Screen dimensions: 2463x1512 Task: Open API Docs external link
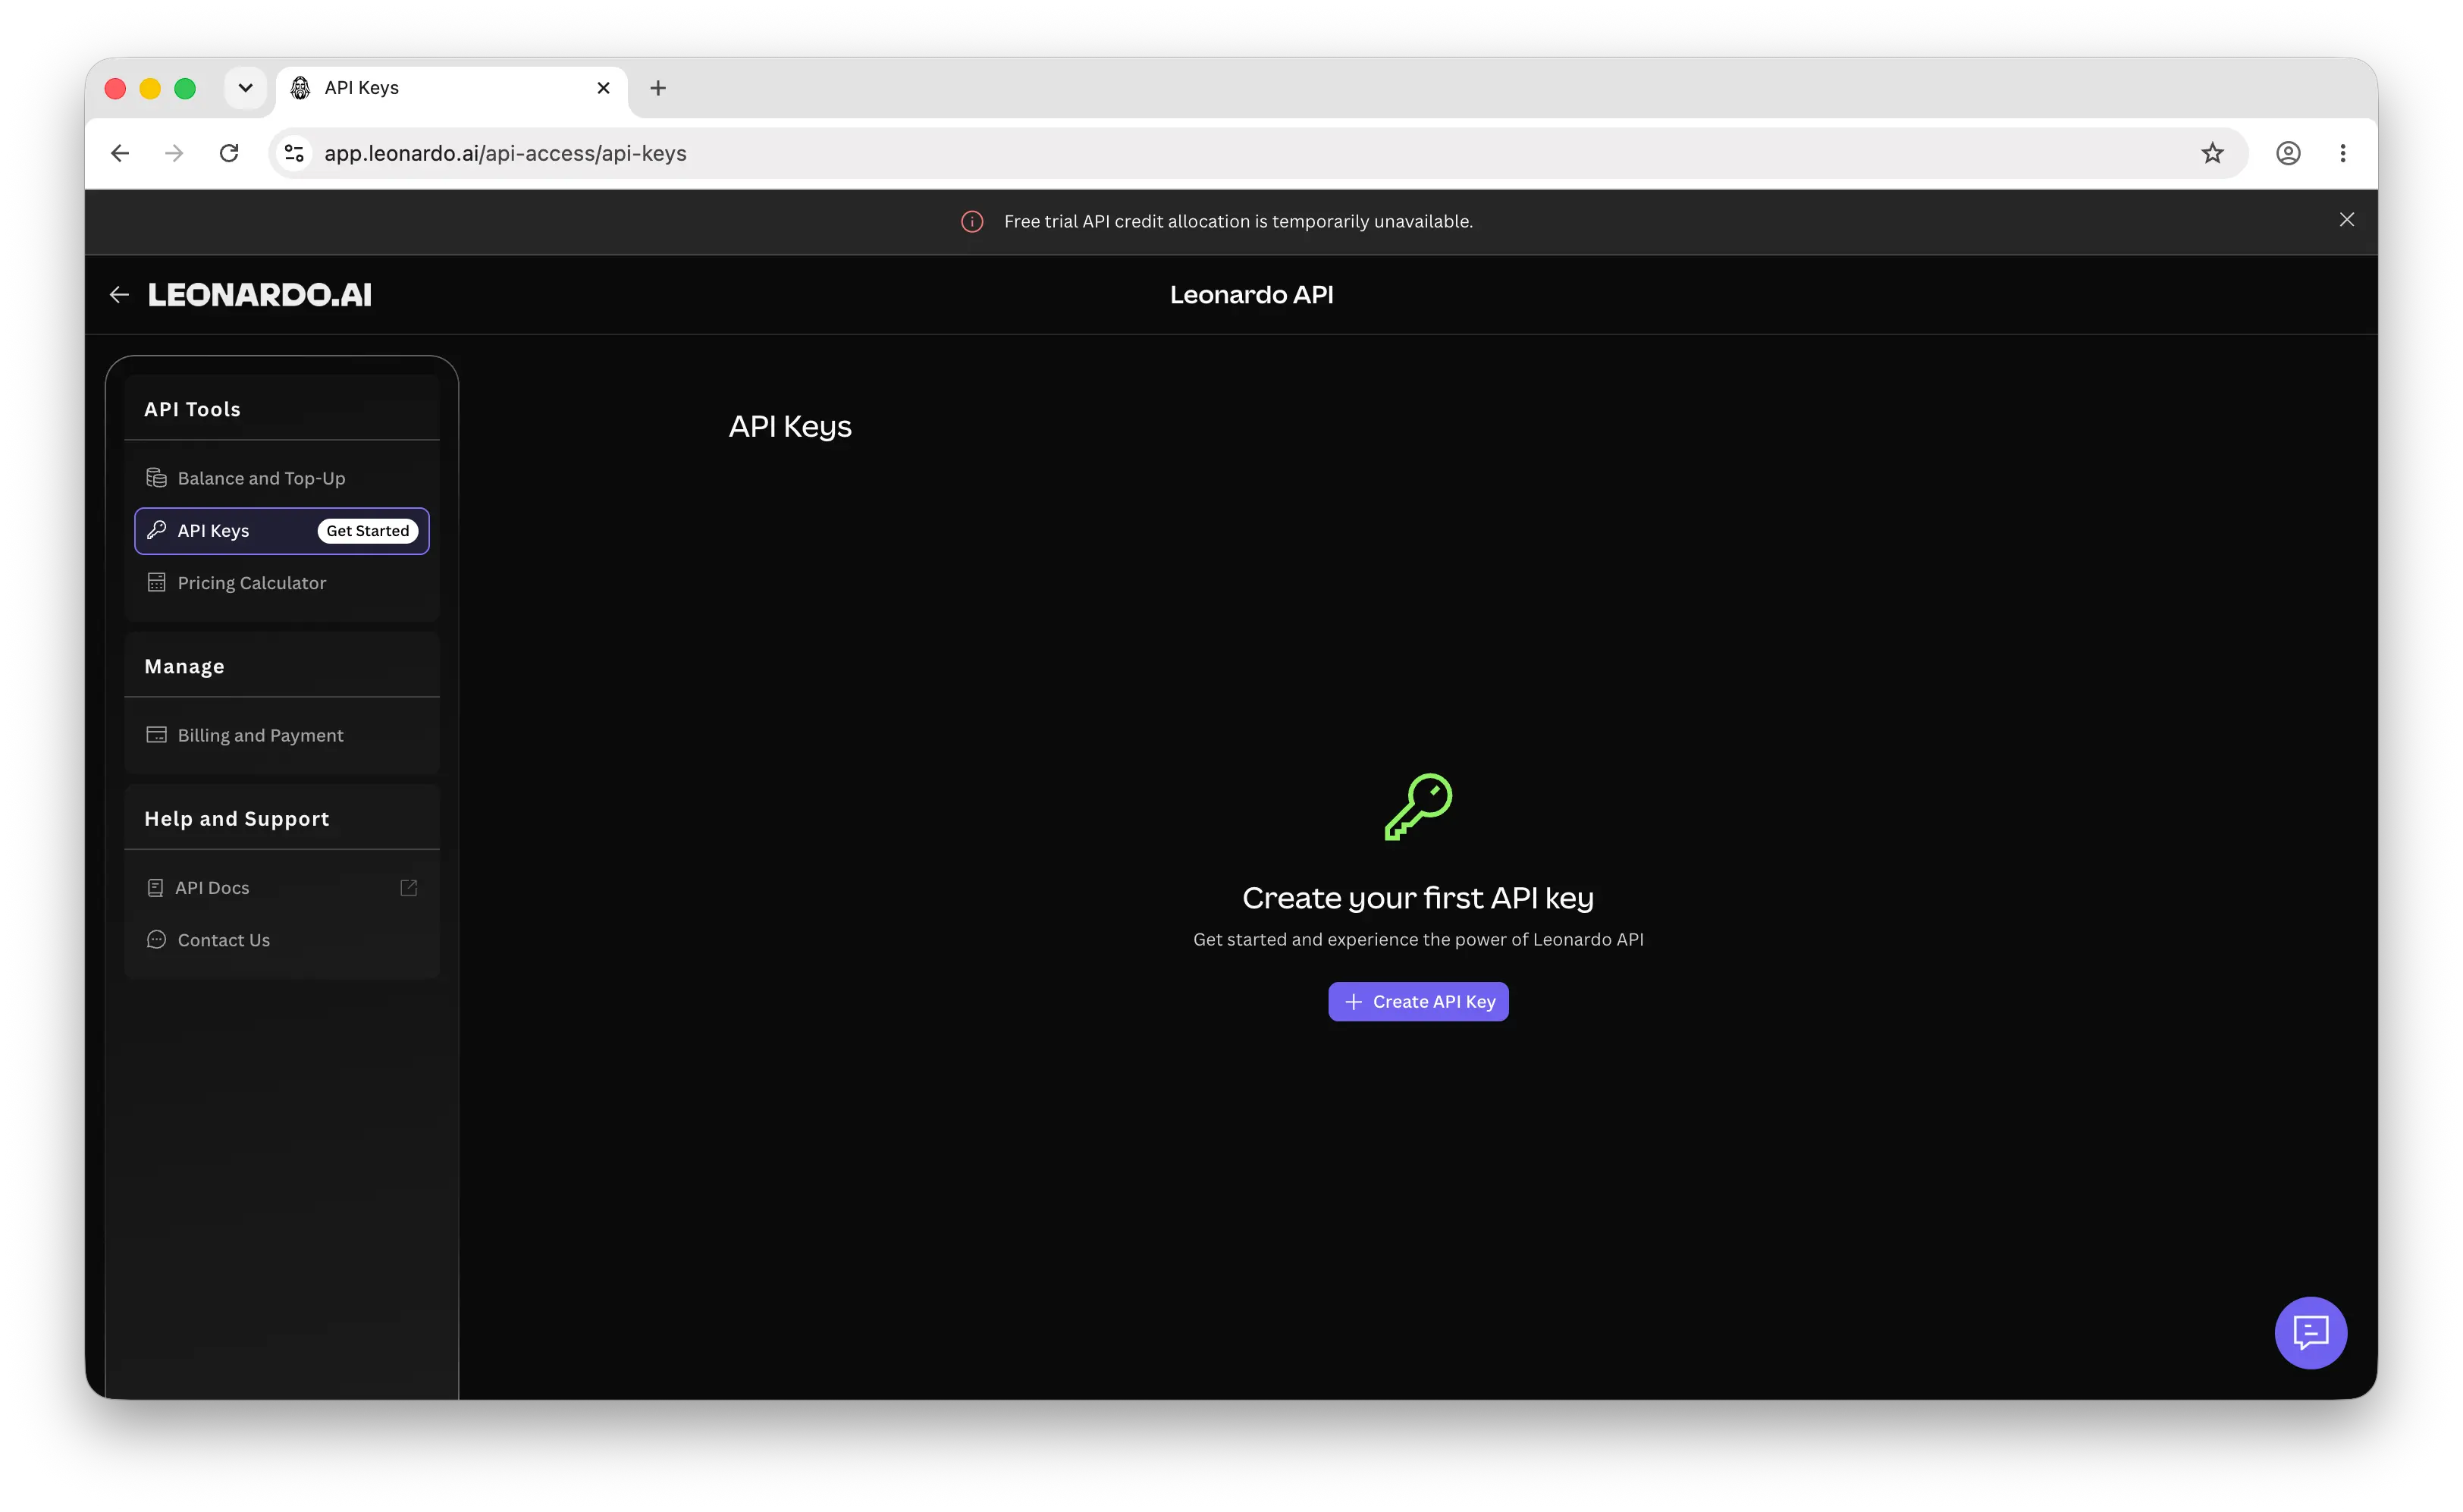point(281,887)
